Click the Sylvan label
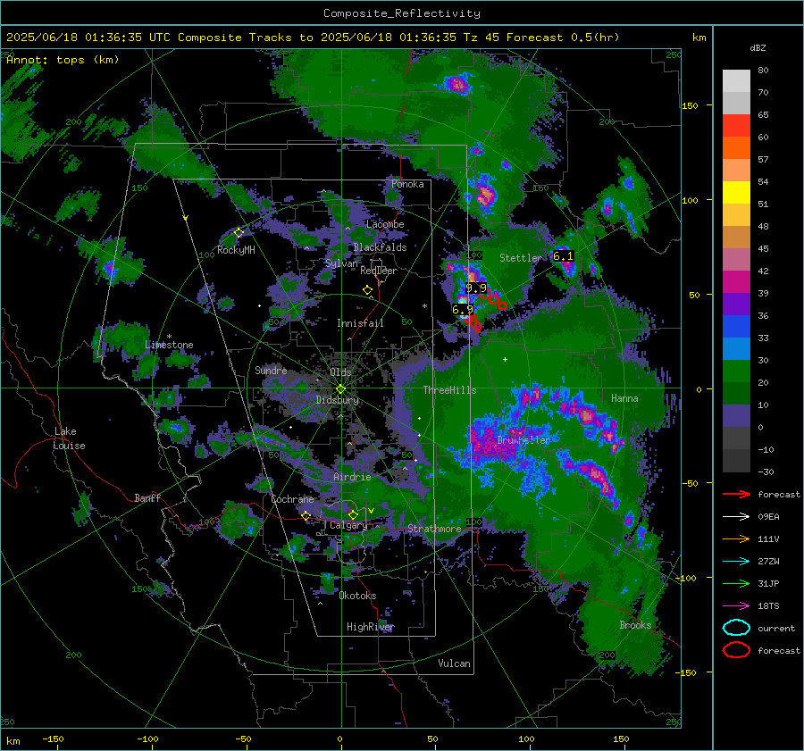804x751 pixels. [341, 263]
